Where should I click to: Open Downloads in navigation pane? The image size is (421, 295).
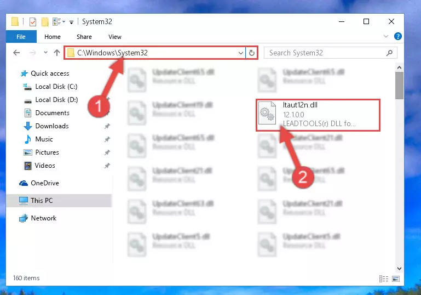point(52,126)
